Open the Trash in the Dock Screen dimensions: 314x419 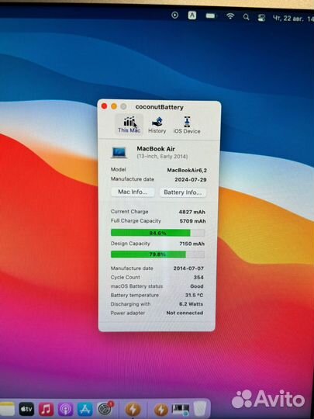click(x=200, y=409)
